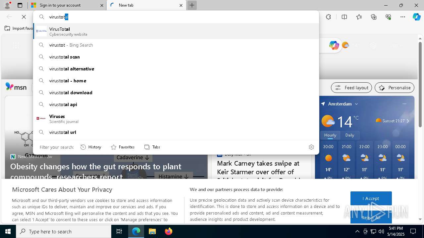Open the Extensions puzzle icon
424x238 pixels.
[328, 17]
